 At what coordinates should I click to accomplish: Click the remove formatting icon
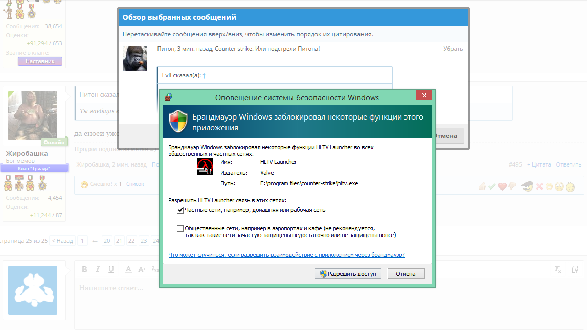558,269
